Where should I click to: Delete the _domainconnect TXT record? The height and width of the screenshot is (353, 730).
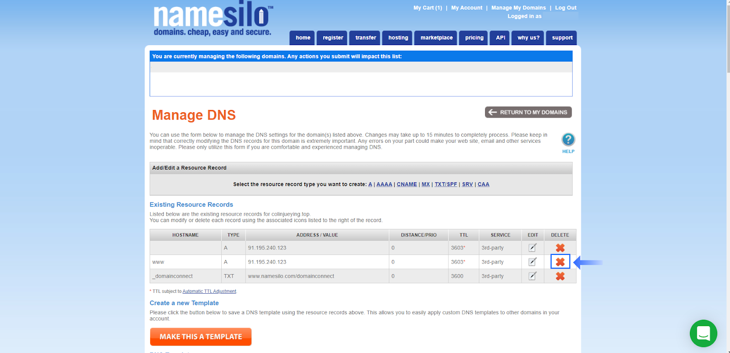click(560, 276)
